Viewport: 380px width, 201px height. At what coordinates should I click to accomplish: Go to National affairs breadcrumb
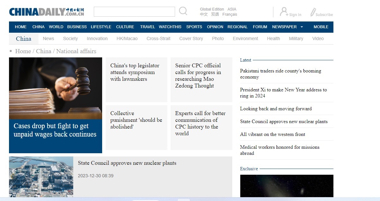coord(76,51)
